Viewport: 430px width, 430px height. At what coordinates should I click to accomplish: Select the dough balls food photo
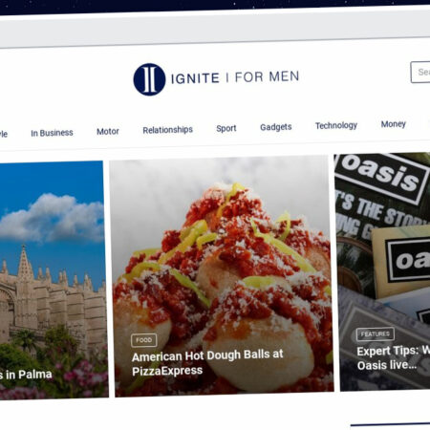tap(222, 276)
